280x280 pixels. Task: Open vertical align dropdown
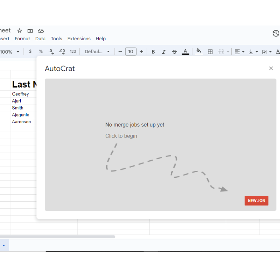click(x=253, y=52)
